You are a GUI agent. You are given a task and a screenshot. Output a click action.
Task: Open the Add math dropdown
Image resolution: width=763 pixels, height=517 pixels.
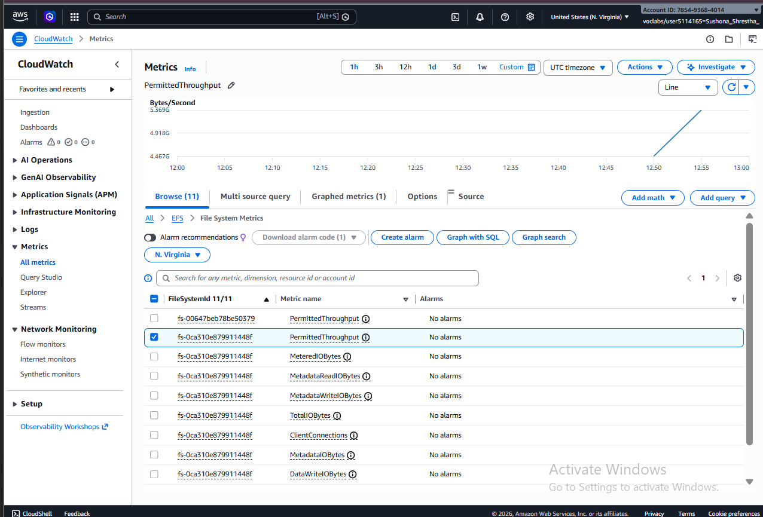point(653,198)
